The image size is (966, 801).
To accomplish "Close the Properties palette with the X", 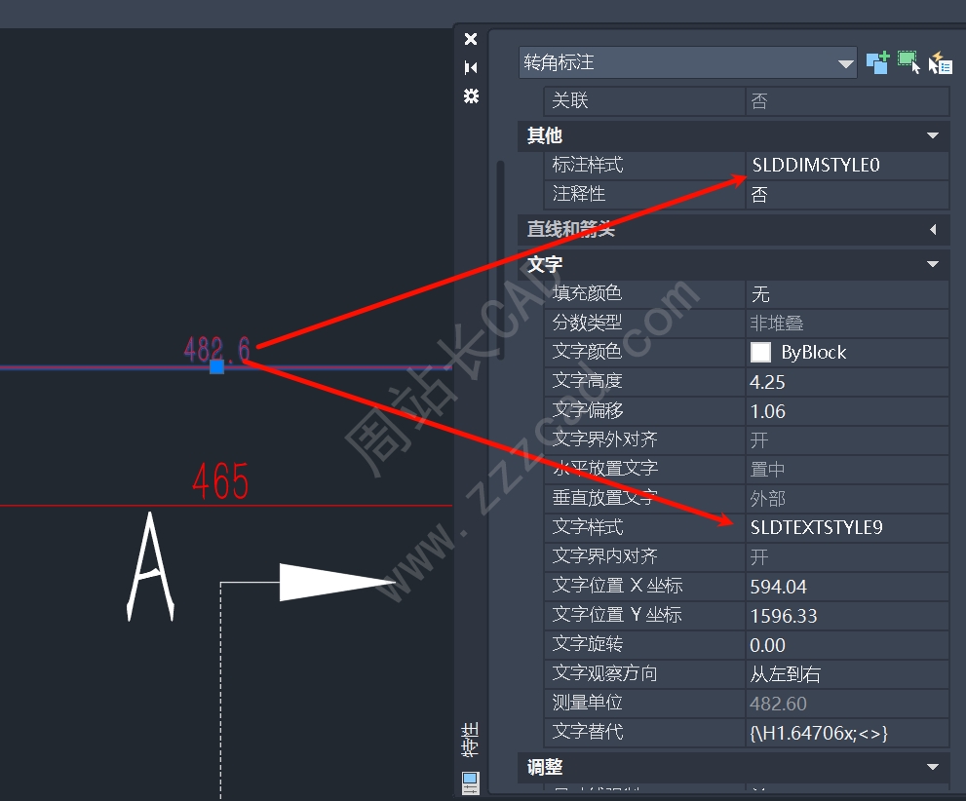I will click(x=471, y=39).
